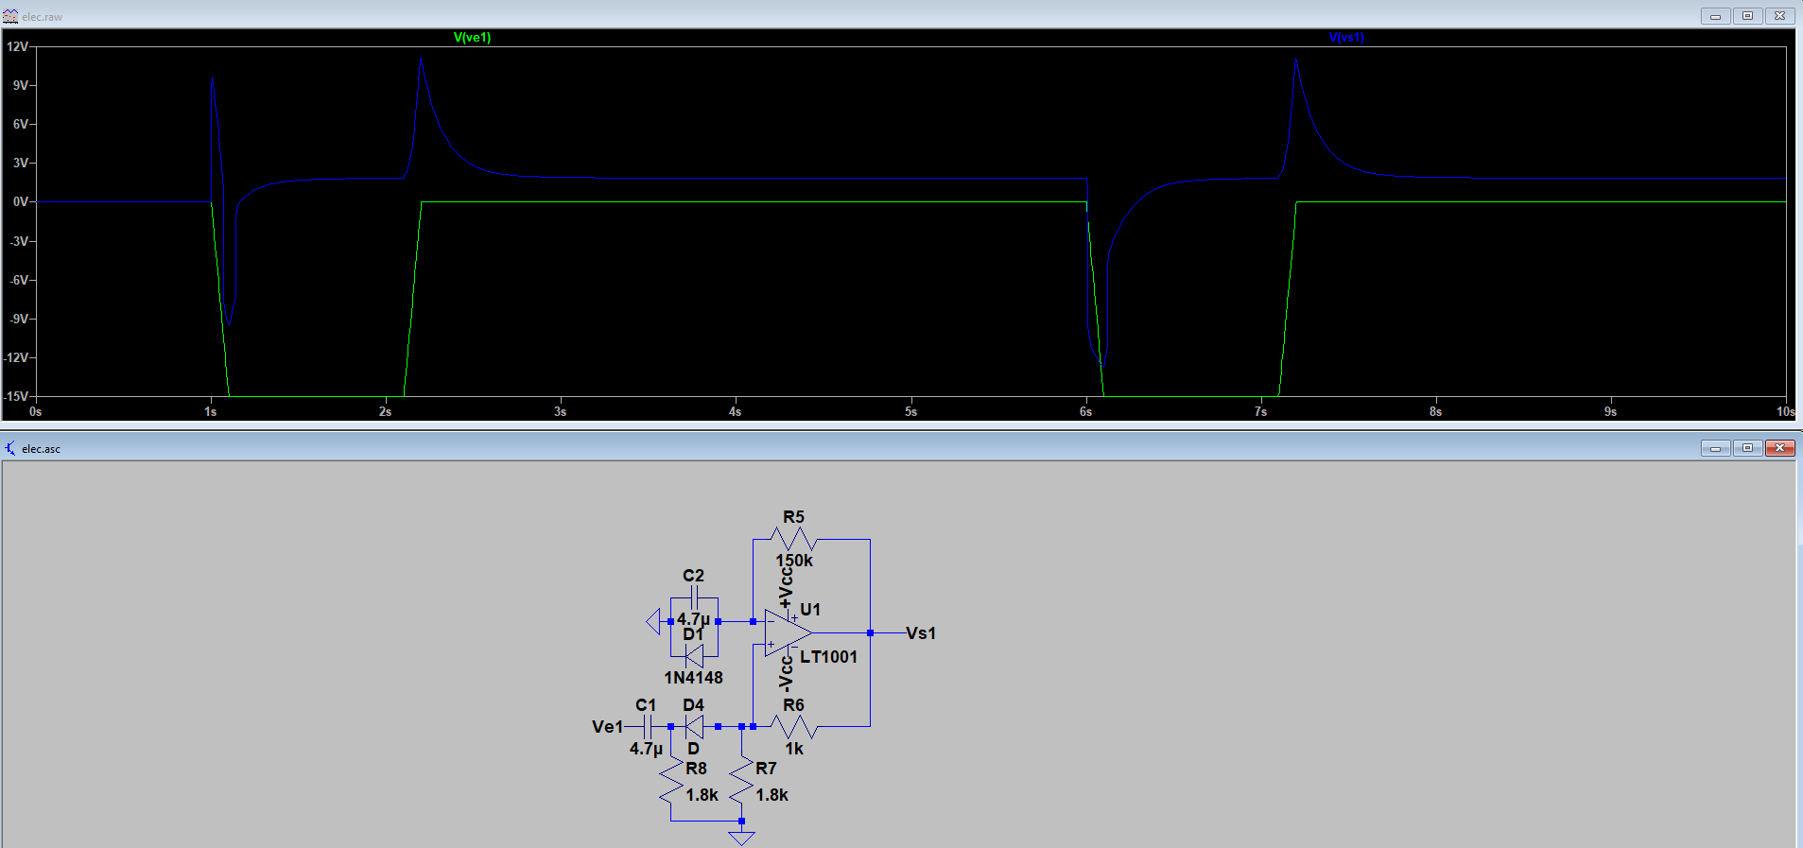Select the R5 150k feedback resistor
Viewport: 1803px width, 848px height.
(x=794, y=540)
